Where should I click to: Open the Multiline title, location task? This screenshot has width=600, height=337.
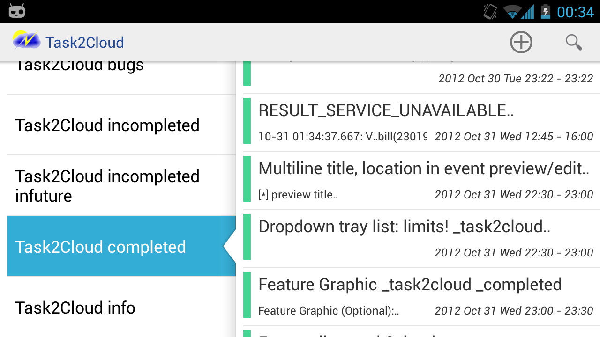click(421, 181)
